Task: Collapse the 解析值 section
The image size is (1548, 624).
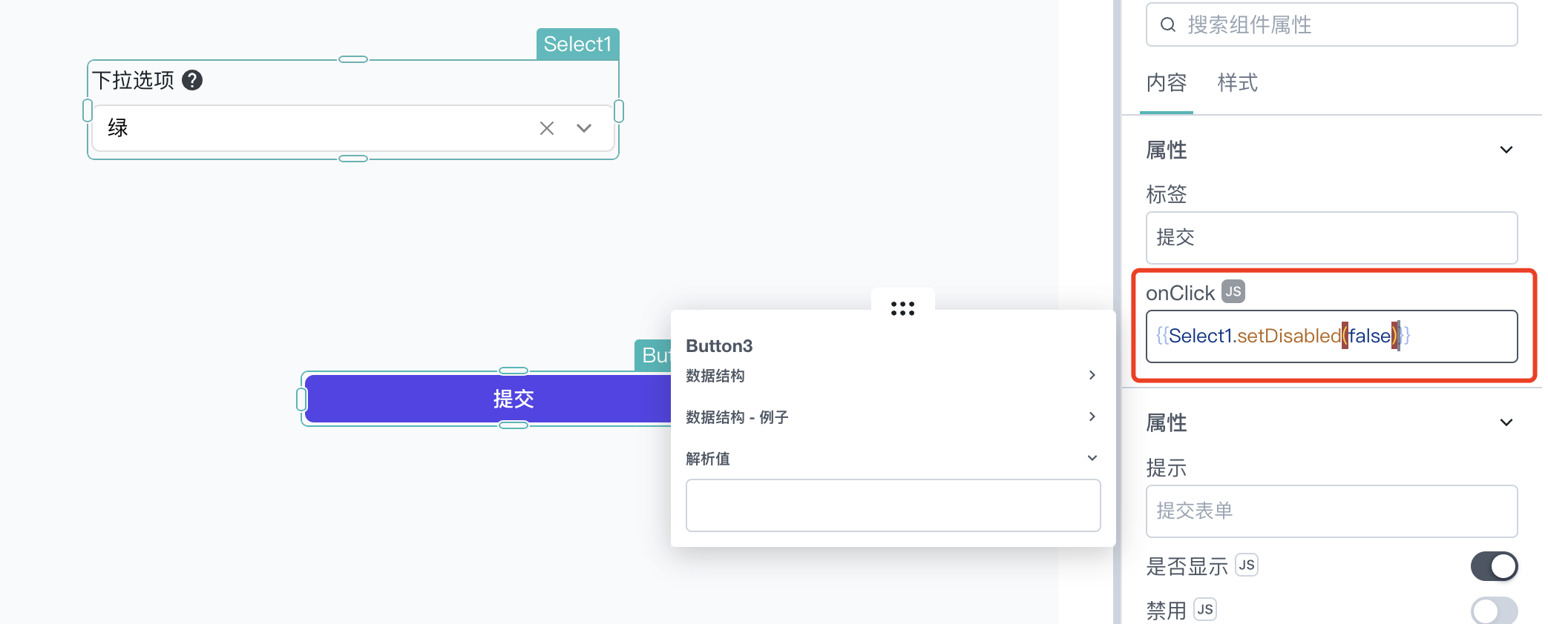Action: click(891, 459)
